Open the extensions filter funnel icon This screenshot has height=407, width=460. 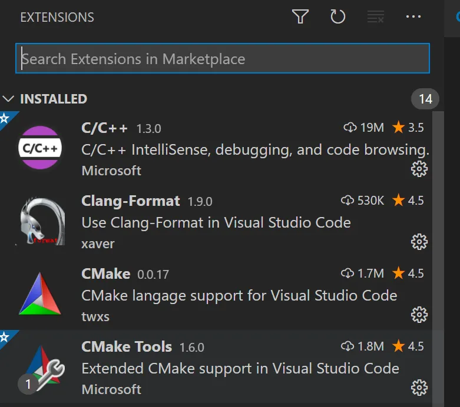tap(300, 16)
